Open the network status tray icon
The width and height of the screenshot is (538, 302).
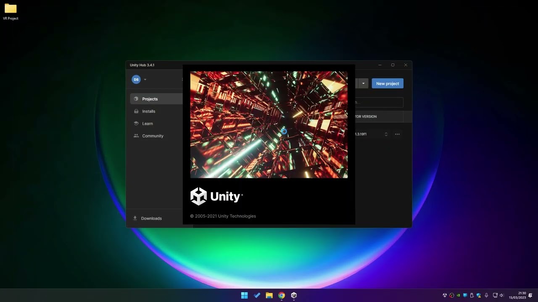pyautogui.click(x=495, y=295)
